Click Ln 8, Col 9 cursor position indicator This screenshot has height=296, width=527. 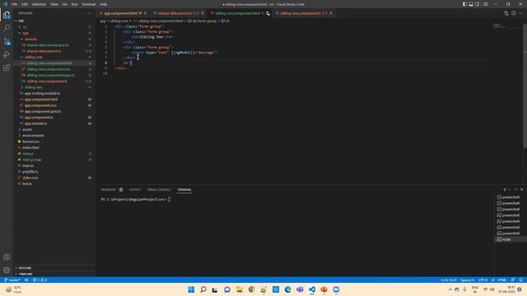[x=449, y=280]
